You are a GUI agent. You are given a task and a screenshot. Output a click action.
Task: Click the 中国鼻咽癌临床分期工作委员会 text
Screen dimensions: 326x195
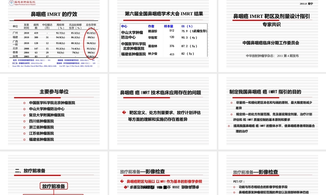click(271, 43)
